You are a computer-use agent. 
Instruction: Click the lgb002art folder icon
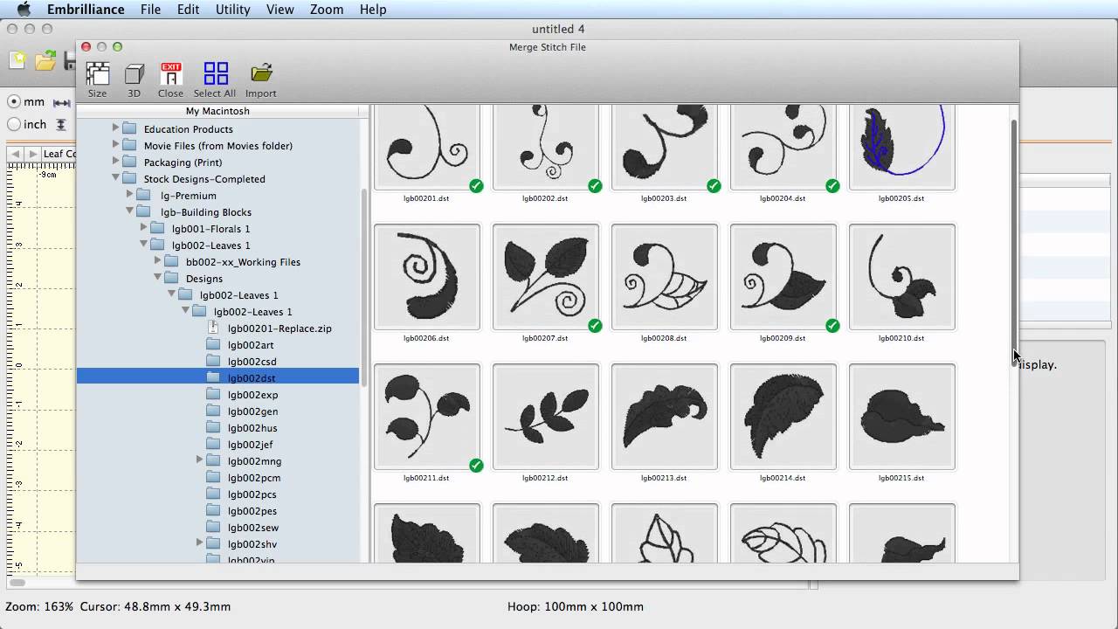(213, 344)
